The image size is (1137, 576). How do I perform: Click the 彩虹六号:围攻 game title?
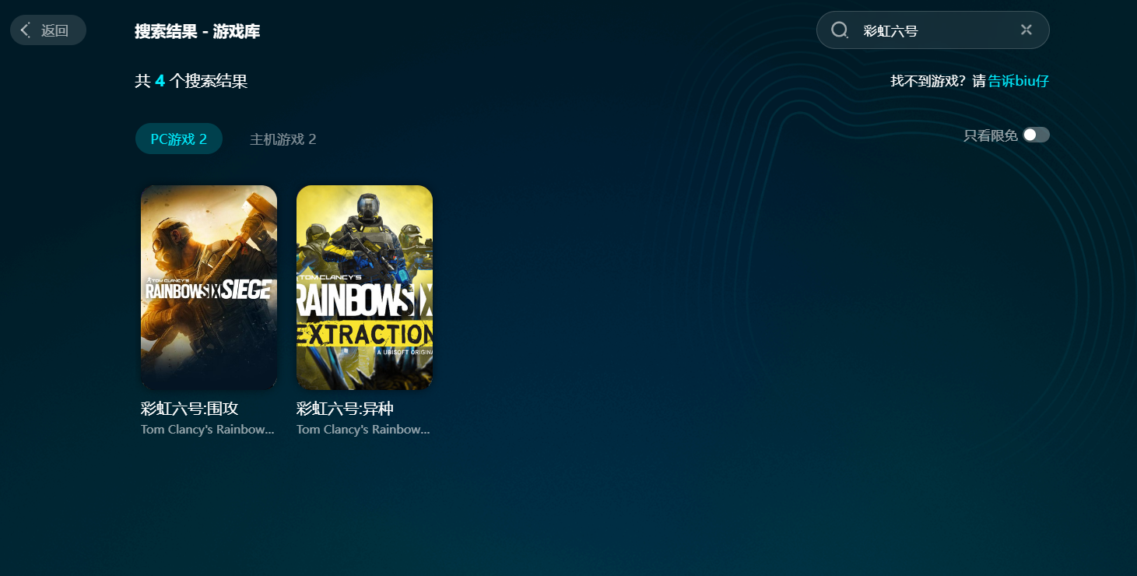point(190,409)
